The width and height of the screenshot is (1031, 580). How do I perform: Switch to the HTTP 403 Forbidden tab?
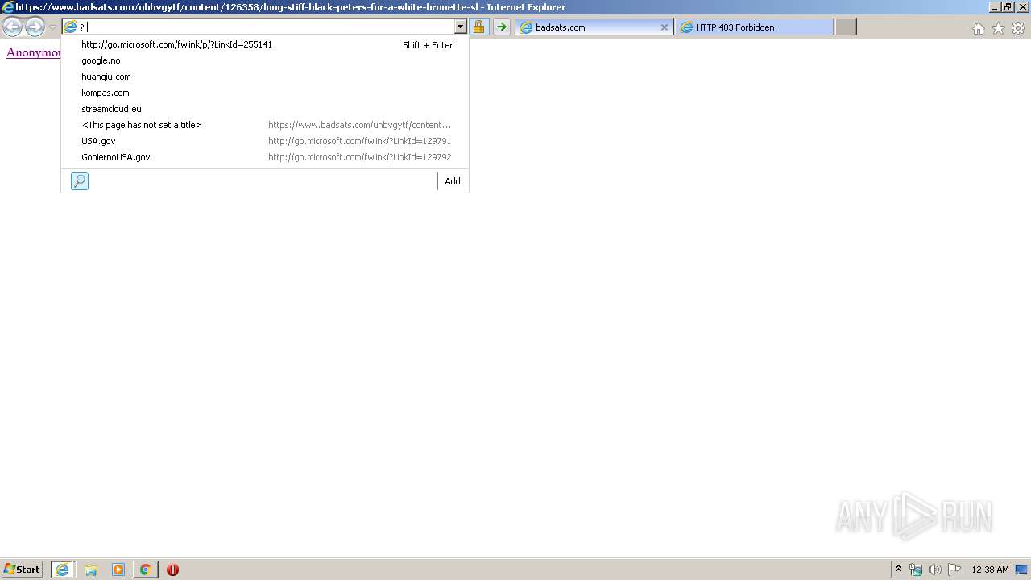(754, 27)
